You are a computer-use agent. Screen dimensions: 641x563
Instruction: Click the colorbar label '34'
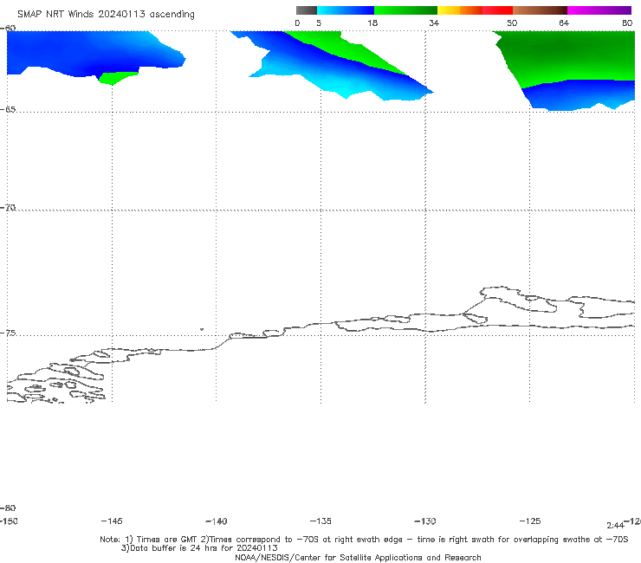coord(434,23)
